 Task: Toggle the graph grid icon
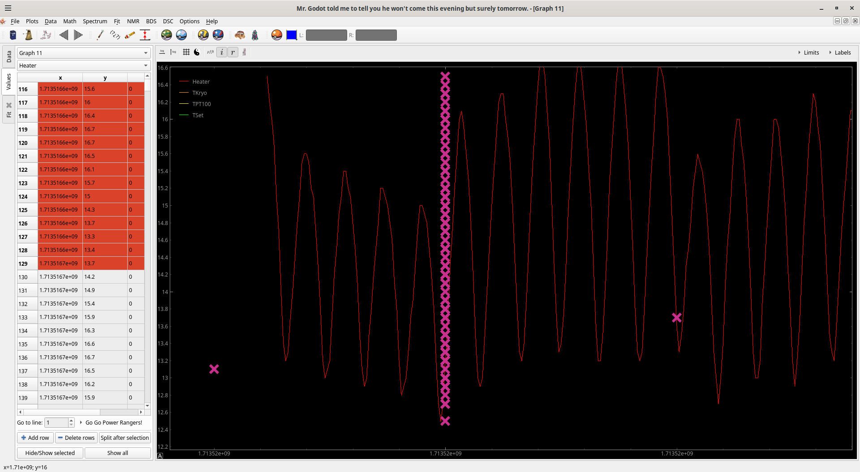coord(186,52)
